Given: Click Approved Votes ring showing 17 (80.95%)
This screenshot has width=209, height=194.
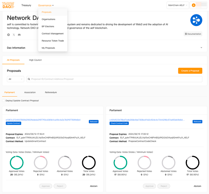Looking at the screenshot, I should [x=120, y=163].
